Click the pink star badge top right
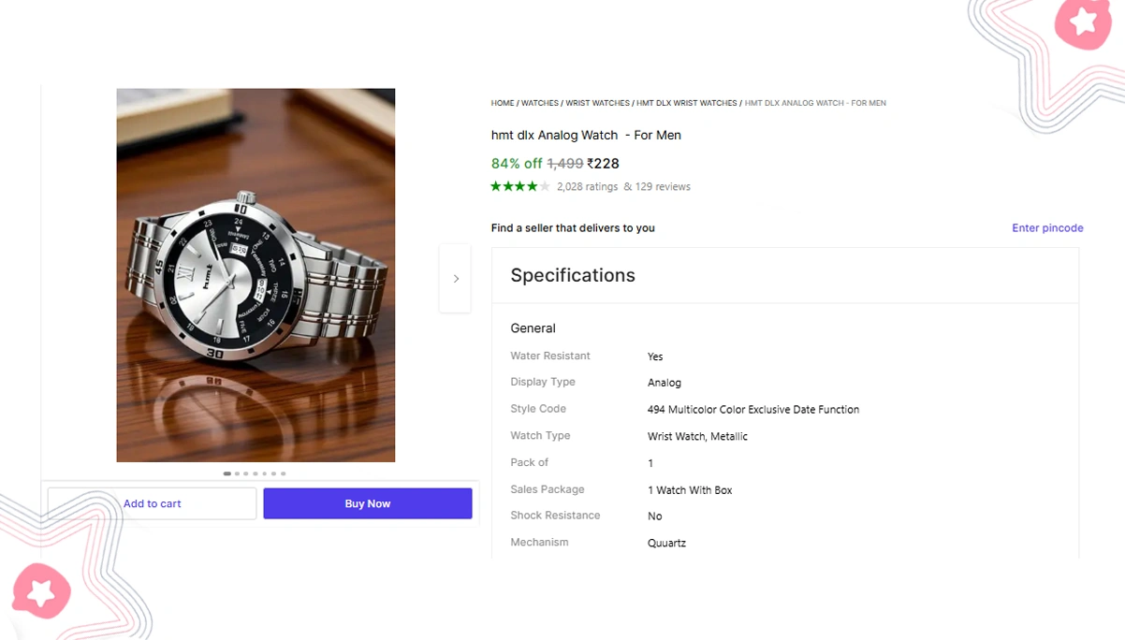 click(1082, 23)
